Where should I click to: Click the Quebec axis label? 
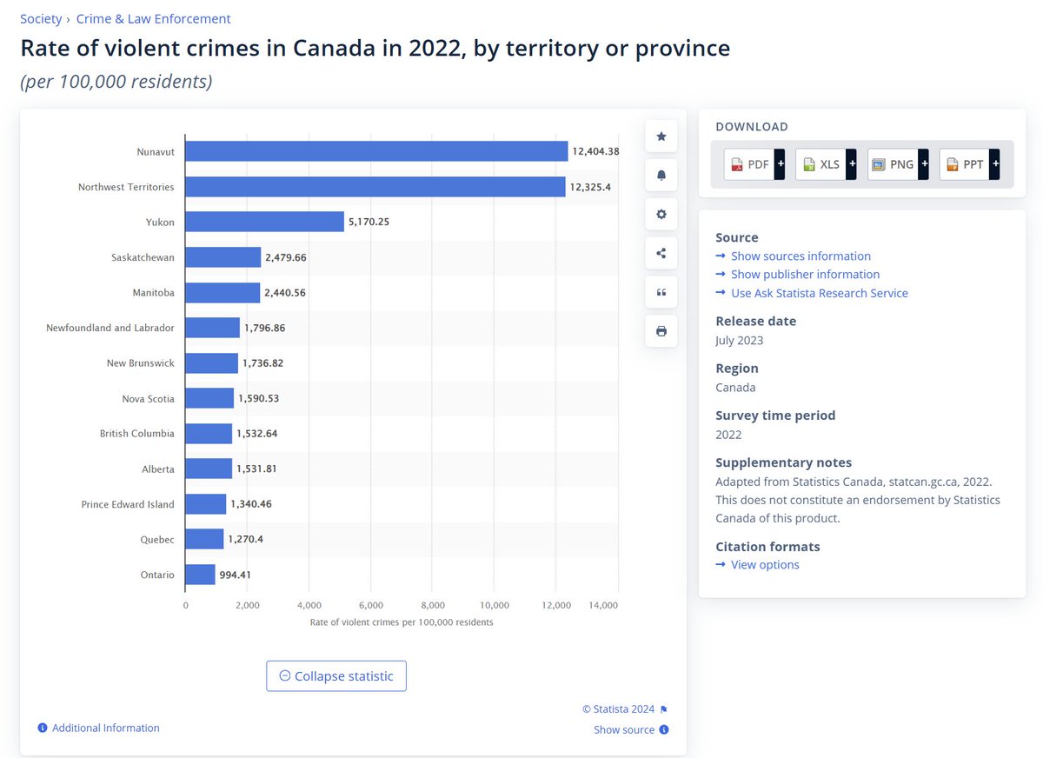click(158, 540)
